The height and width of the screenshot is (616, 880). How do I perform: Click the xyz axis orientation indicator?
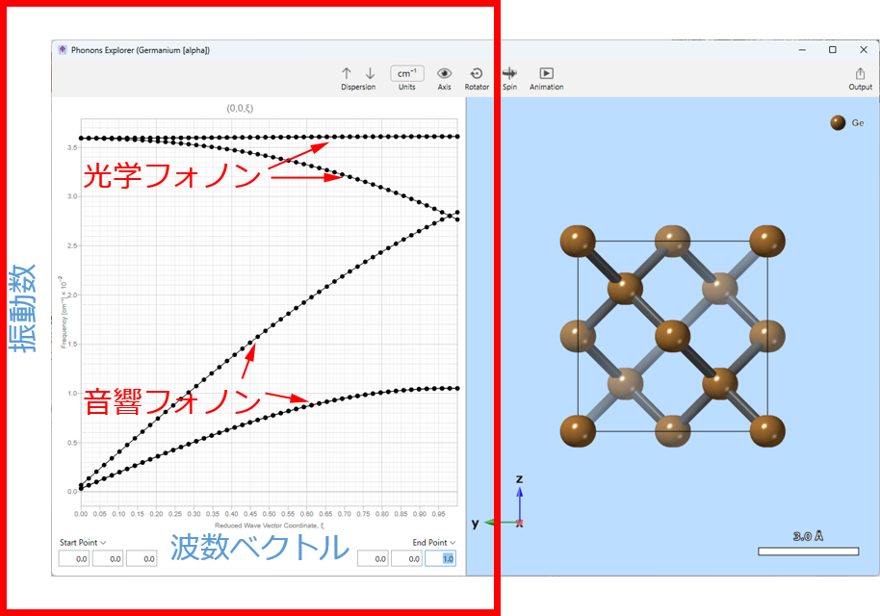pyautogui.click(x=518, y=521)
